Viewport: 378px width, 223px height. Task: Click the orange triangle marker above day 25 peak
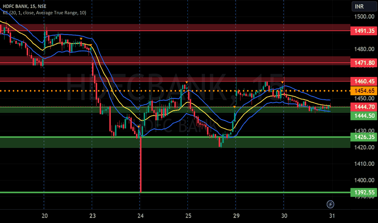click(x=187, y=82)
